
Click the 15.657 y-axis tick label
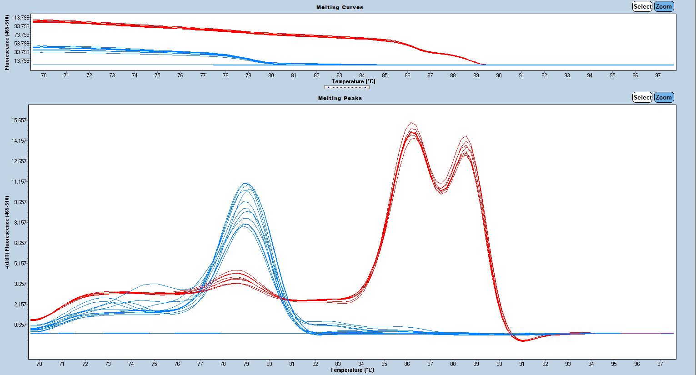point(19,120)
